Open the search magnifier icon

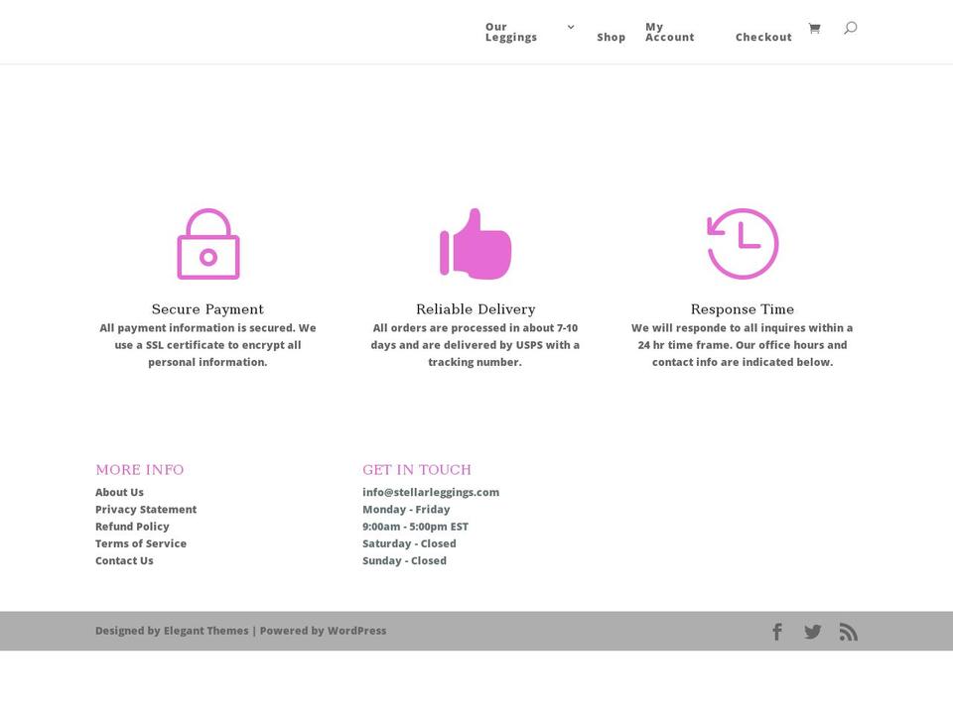851,28
